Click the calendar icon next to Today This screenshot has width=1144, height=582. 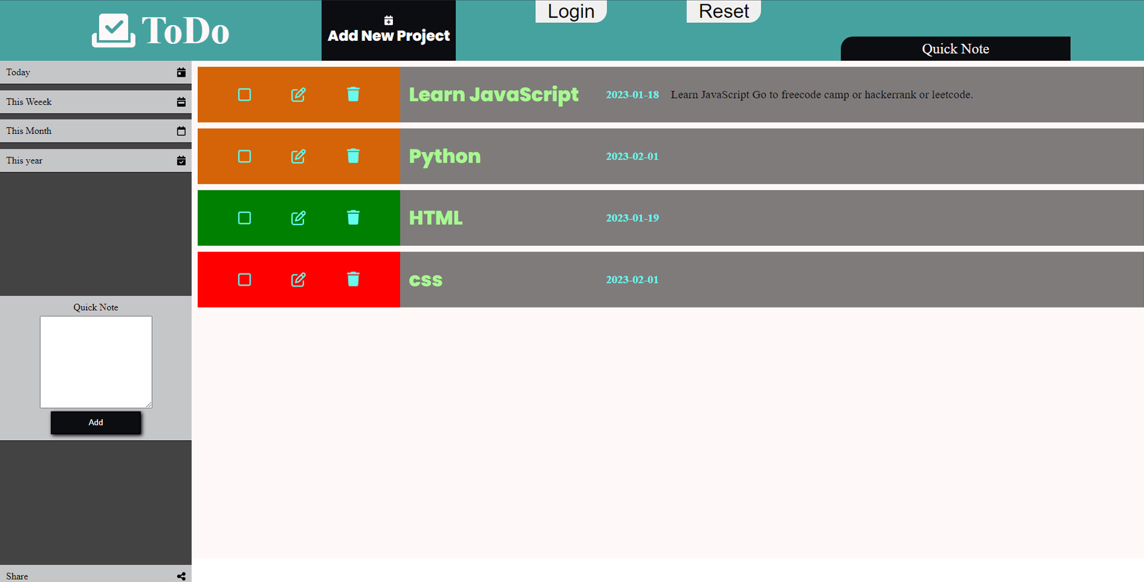point(181,72)
